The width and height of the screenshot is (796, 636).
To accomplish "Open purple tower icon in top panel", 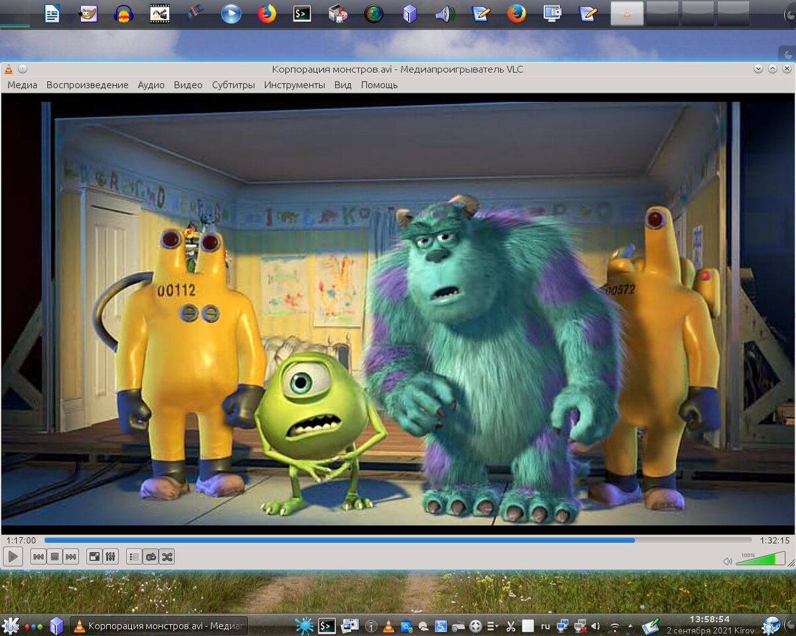I will (x=410, y=13).
